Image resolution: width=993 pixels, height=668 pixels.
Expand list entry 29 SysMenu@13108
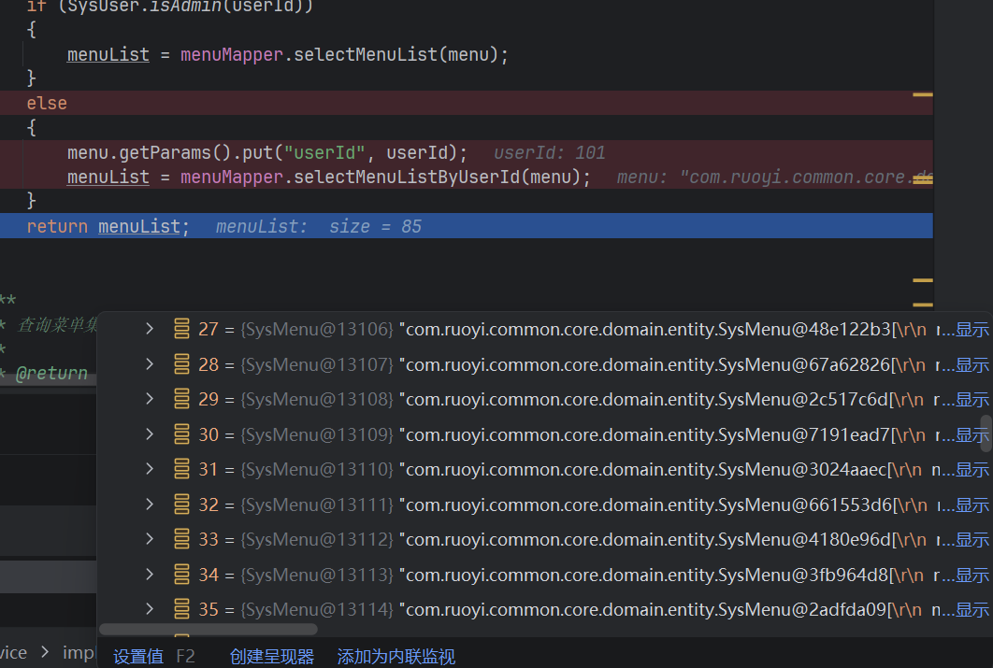click(x=150, y=399)
